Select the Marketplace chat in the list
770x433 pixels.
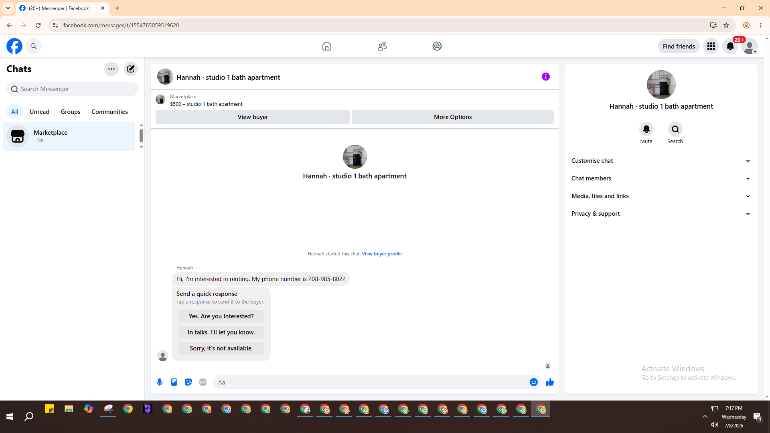(69, 136)
